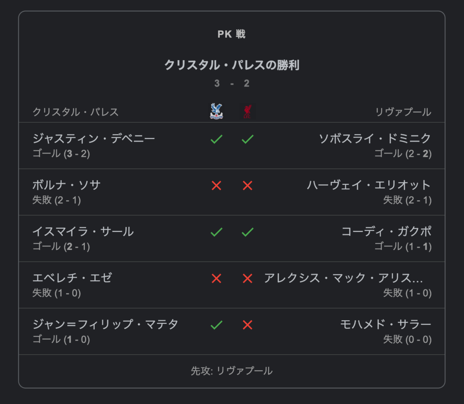Click red cross beside エベレチ・エゼ

click(216, 278)
